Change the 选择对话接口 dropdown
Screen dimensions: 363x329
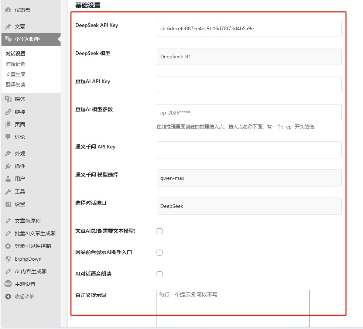click(x=249, y=206)
